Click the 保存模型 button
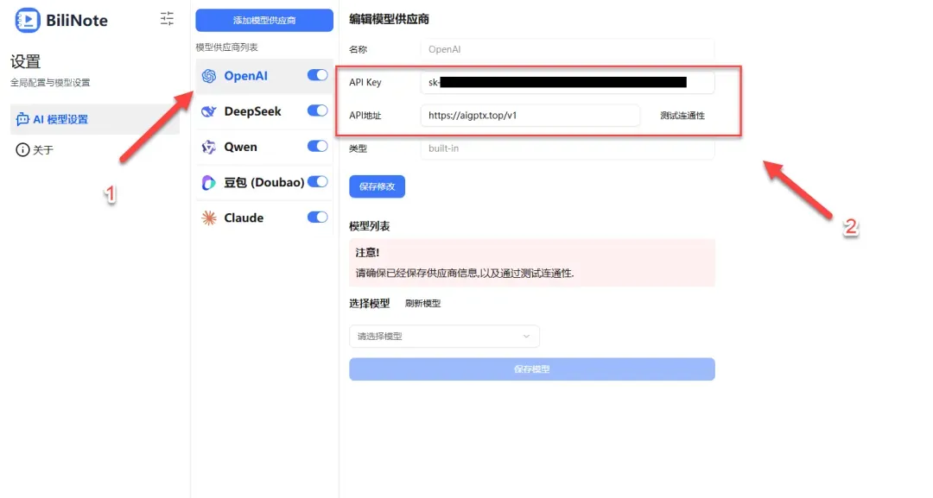The height and width of the screenshot is (498, 933). (532, 369)
